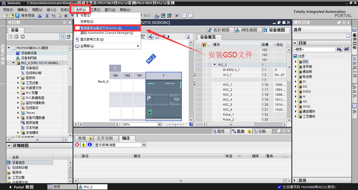358x190 pixels.
Task: Click the Paste toolbar icon
Action: (59, 16)
